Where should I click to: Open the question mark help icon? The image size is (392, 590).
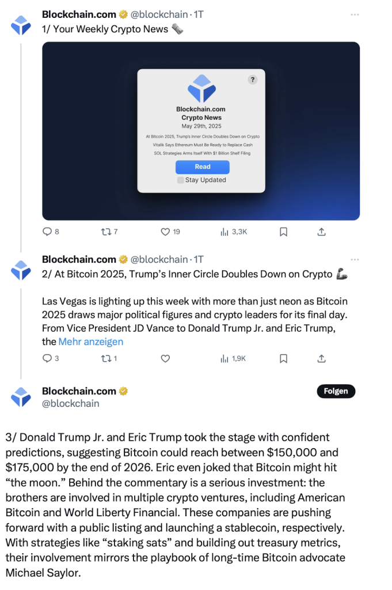click(253, 80)
